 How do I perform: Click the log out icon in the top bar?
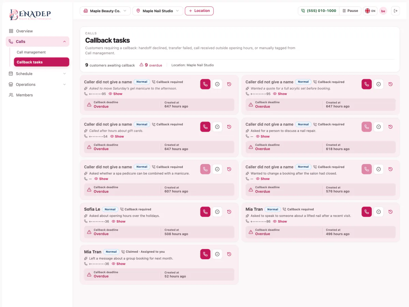[395, 11]
